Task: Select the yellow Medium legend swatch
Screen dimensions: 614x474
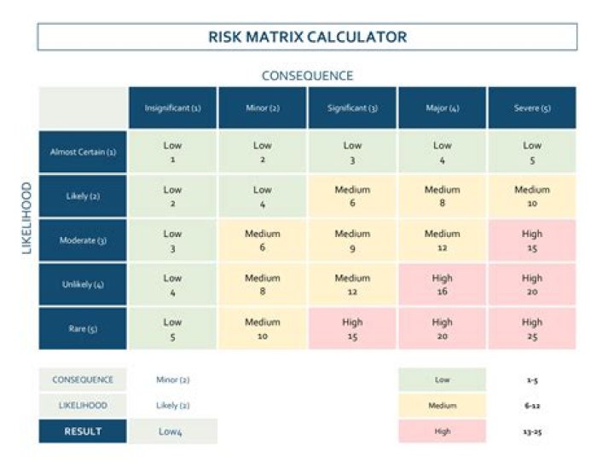Action: pos(442,405)
